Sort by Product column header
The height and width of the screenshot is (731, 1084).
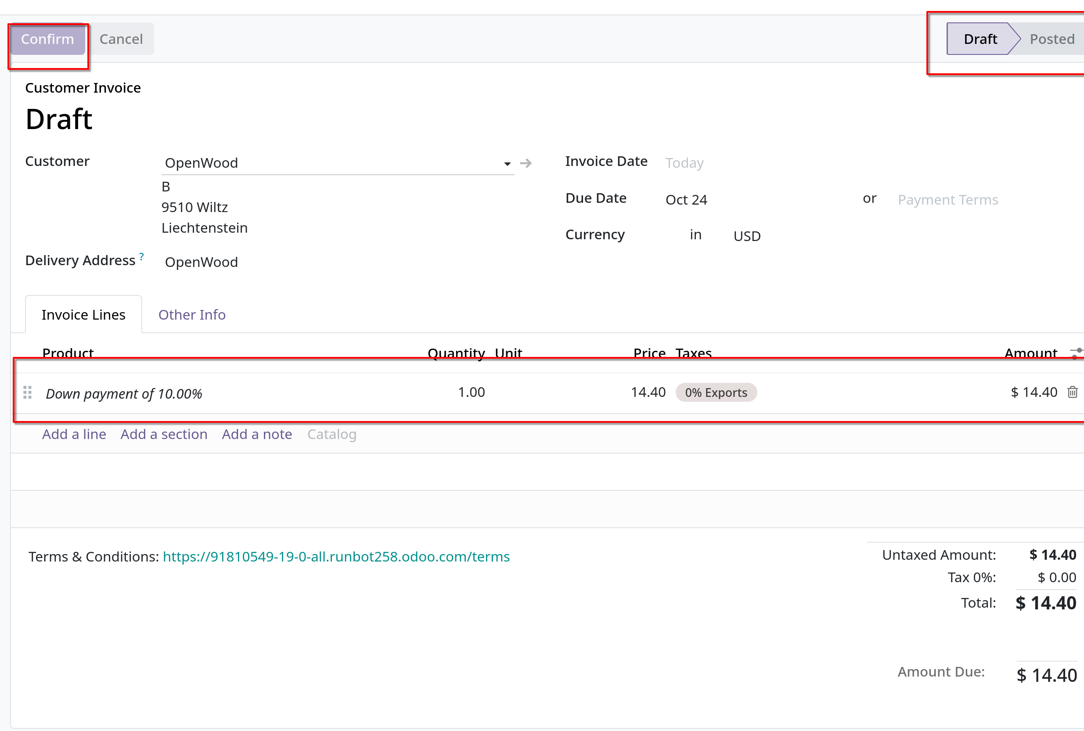tap(68, 353)
